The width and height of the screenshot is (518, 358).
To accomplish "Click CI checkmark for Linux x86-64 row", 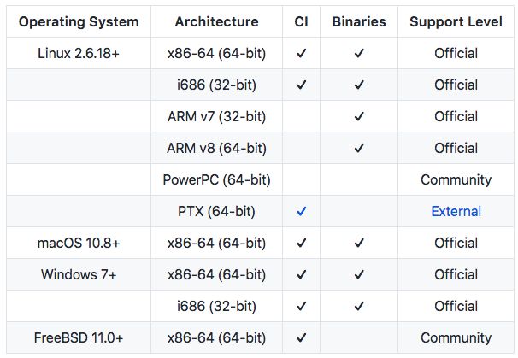I will pyautogui.click(x=302, y=53).
